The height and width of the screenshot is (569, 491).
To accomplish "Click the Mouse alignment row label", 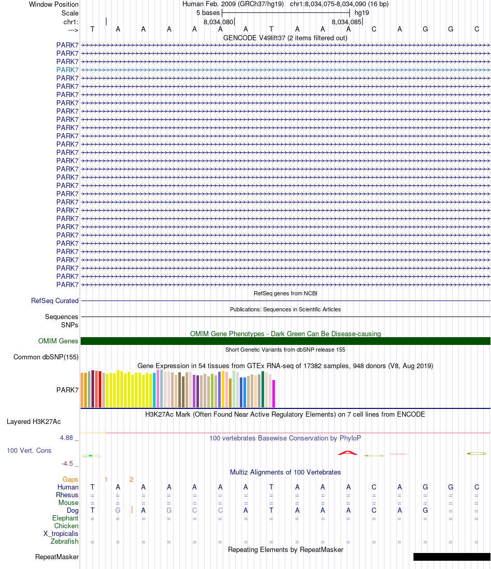I will (68, 502).
